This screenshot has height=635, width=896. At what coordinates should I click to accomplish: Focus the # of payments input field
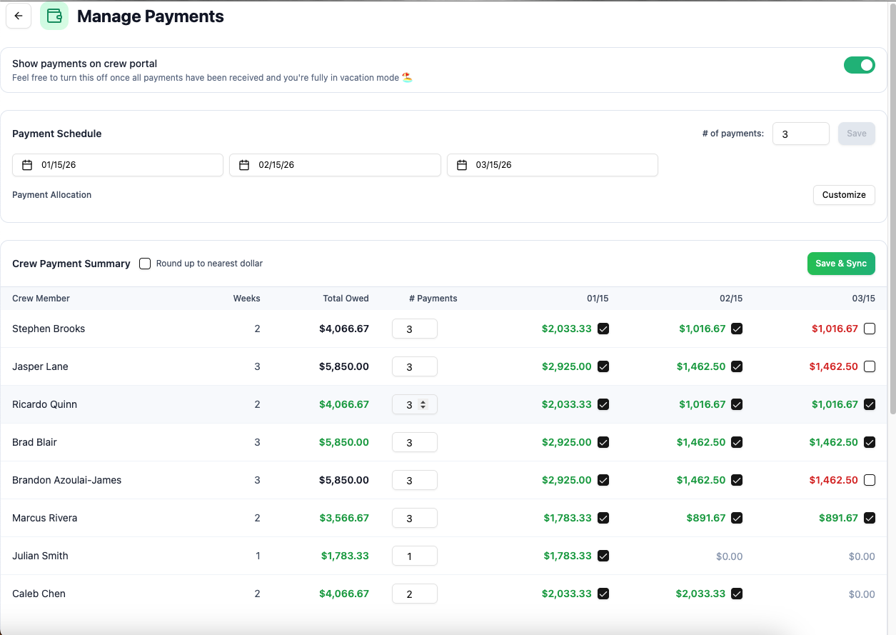coord(800,134)
